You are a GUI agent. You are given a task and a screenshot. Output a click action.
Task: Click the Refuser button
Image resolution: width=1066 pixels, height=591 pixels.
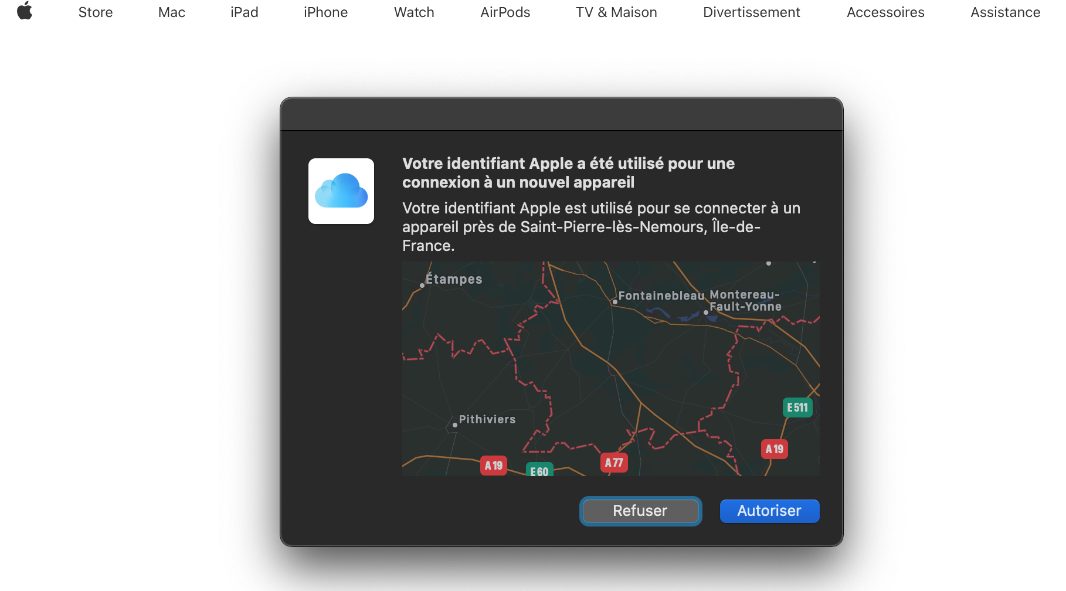point(641,511)
